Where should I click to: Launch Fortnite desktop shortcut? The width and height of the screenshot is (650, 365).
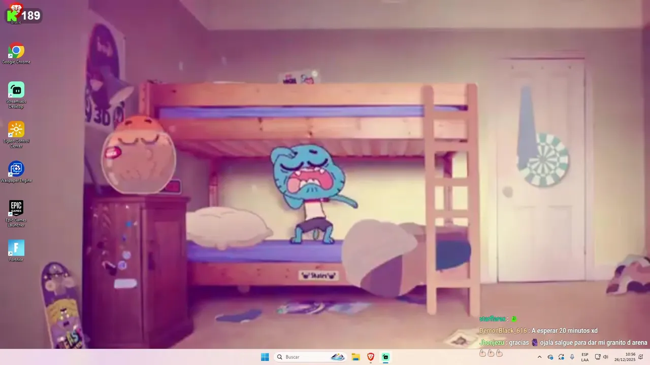point(16,251)
